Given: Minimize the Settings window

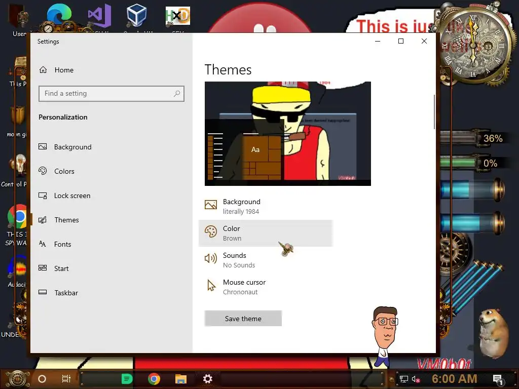Looking at the screenshot, I should click(x=377, y=41).
